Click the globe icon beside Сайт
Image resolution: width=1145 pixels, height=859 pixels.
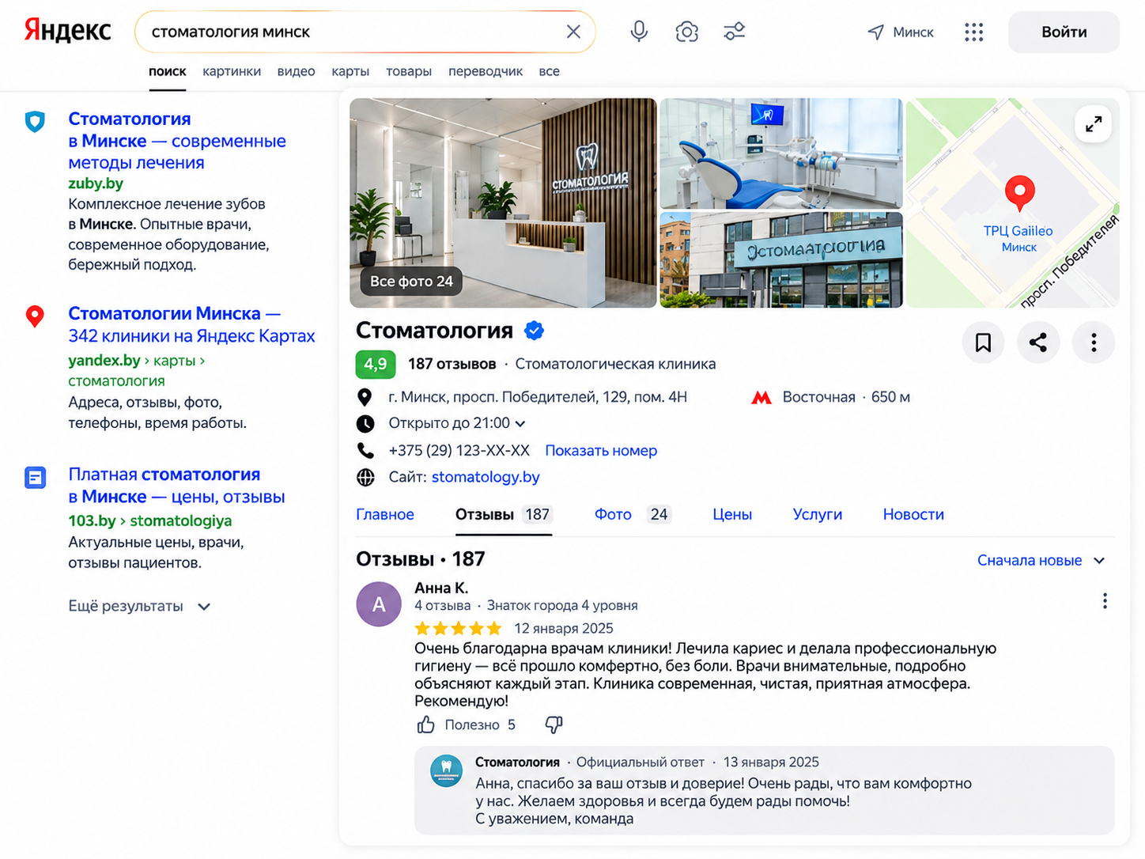pos(365,477)
